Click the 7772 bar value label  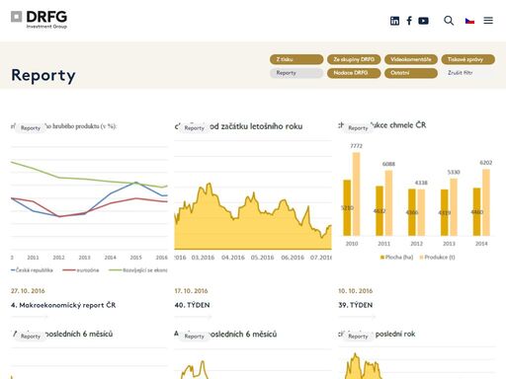pyautogui.click(x=356, y=146)
